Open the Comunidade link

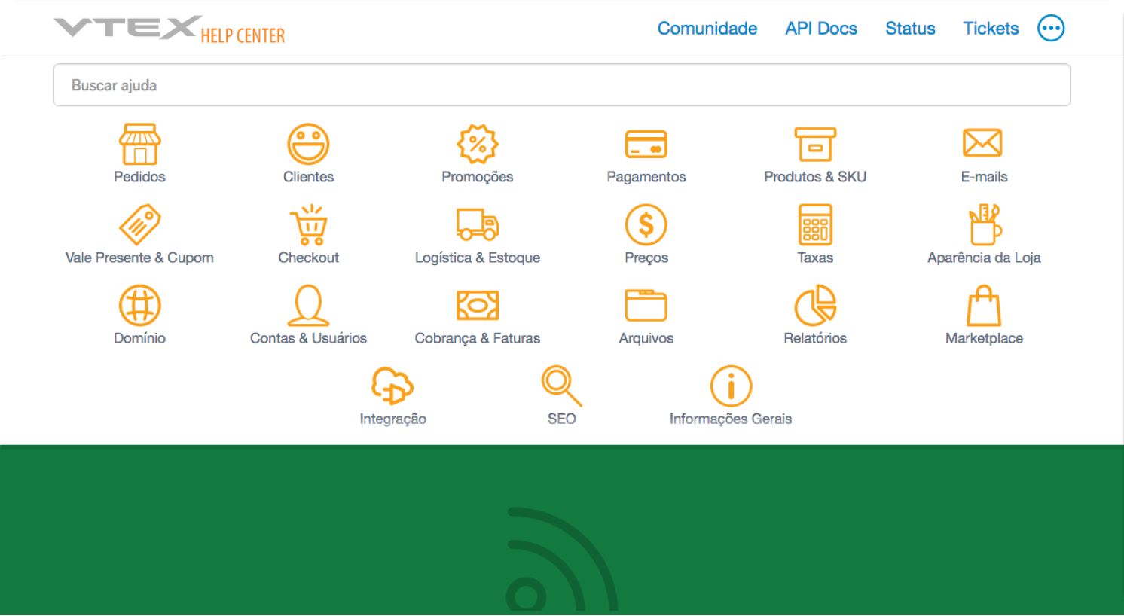707,28
